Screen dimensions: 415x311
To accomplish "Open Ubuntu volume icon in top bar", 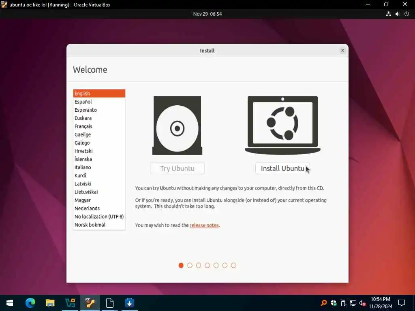I will click(x=398, y=14).
